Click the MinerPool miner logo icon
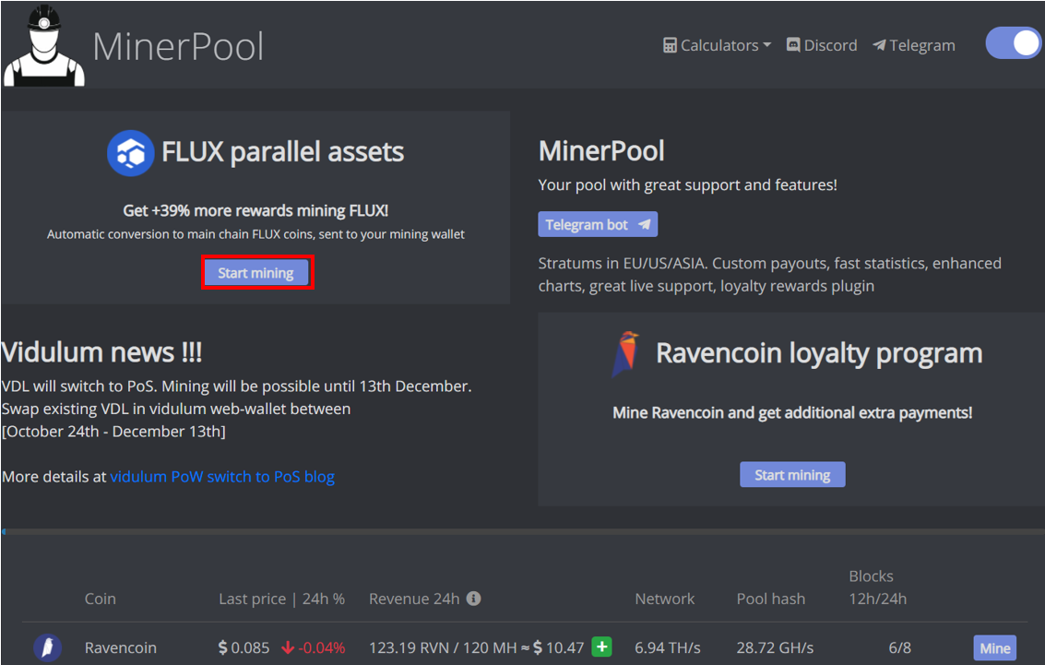The width and height of the screenshot is (1045, 665). 44,46
